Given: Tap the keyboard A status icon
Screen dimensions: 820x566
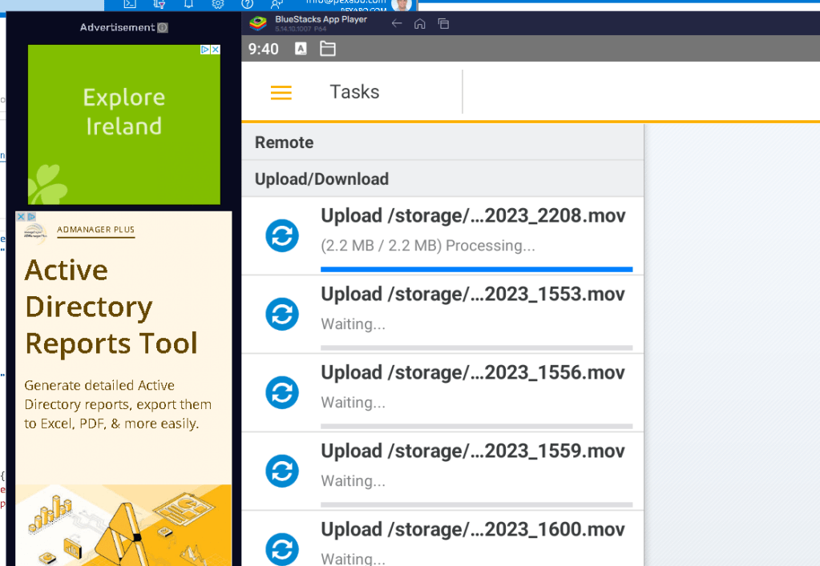Looking at the screenshot, I should pyautogui.click(x=301, y=49).
